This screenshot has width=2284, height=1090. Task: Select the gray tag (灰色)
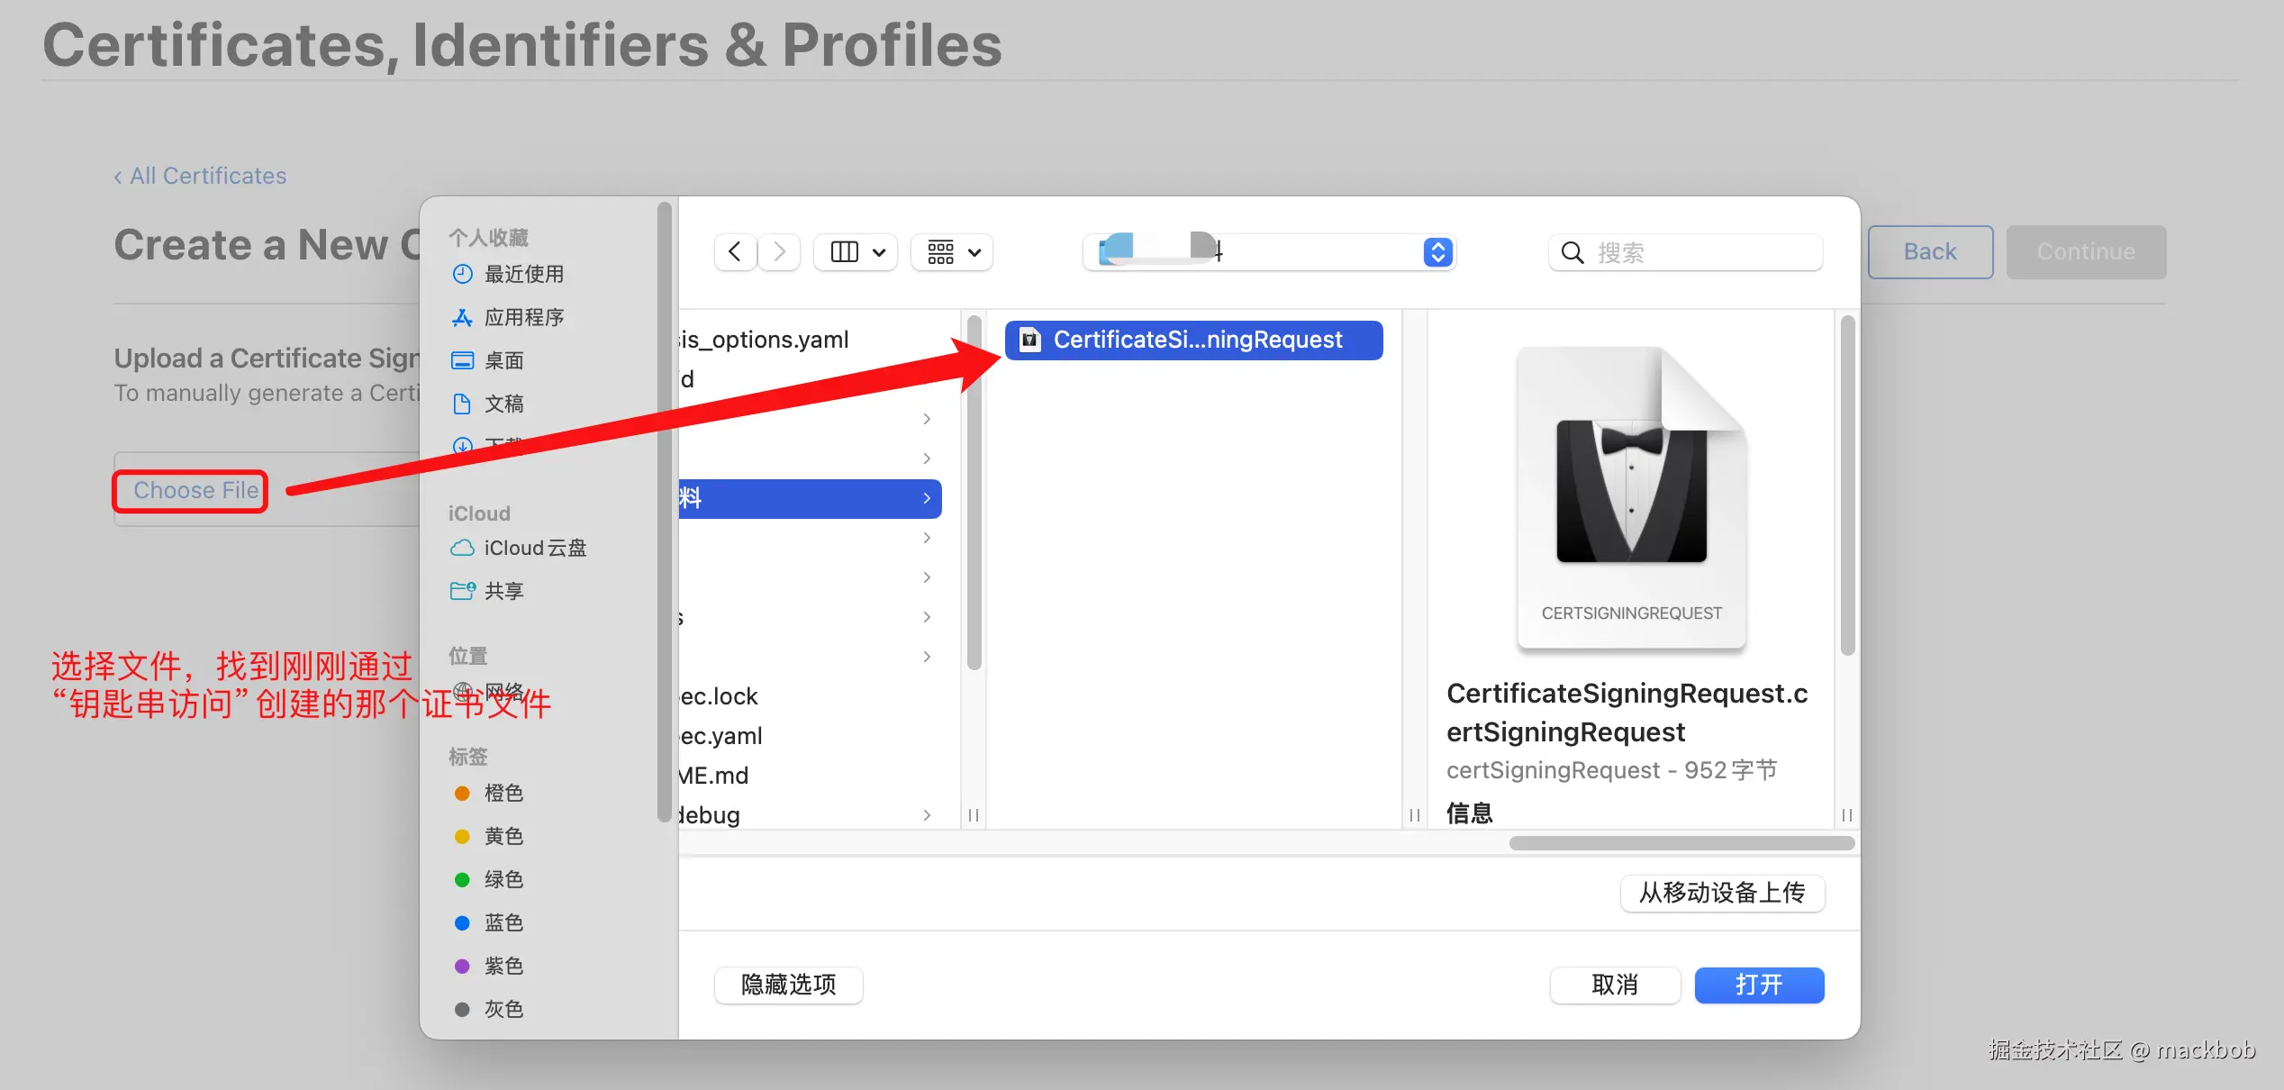click(x=503, y=1009)
